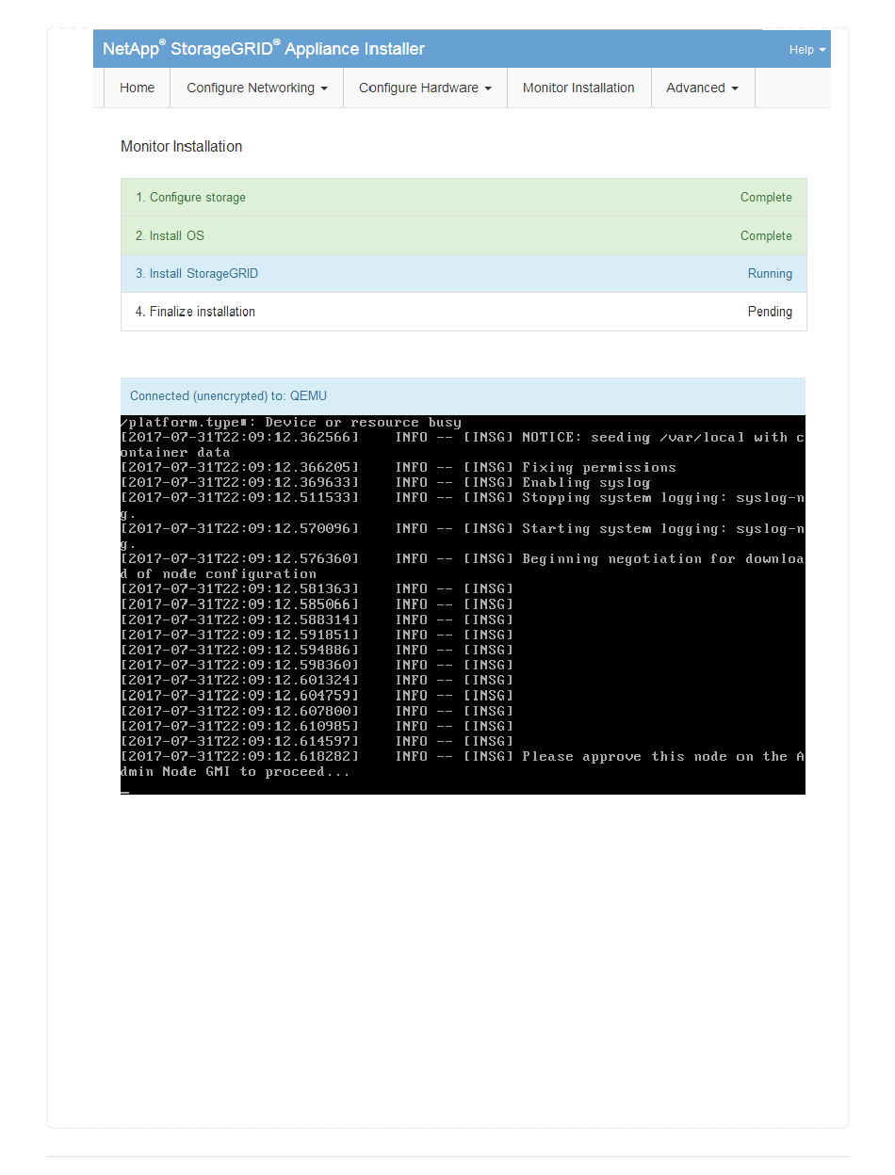Select the Install StorageGRID step row
This screenshot has width=895, height=1175.
(464, 274)
